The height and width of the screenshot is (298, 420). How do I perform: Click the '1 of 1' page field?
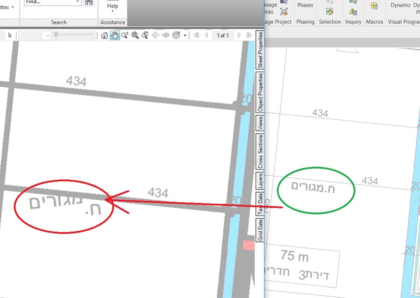(x=222, y=35)
